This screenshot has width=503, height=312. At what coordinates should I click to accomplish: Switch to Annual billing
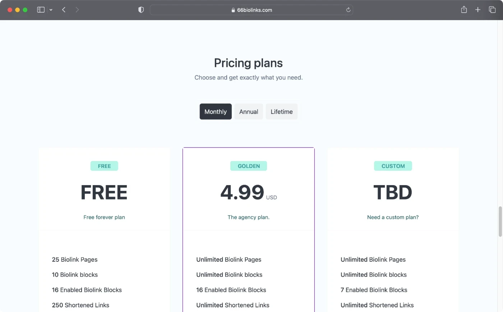(249, 111)
